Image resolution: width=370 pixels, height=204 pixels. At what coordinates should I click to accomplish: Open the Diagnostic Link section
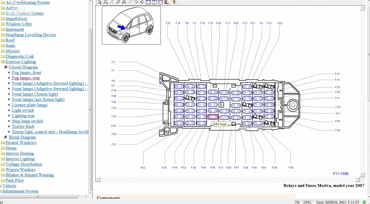click(x=20, y=56)
